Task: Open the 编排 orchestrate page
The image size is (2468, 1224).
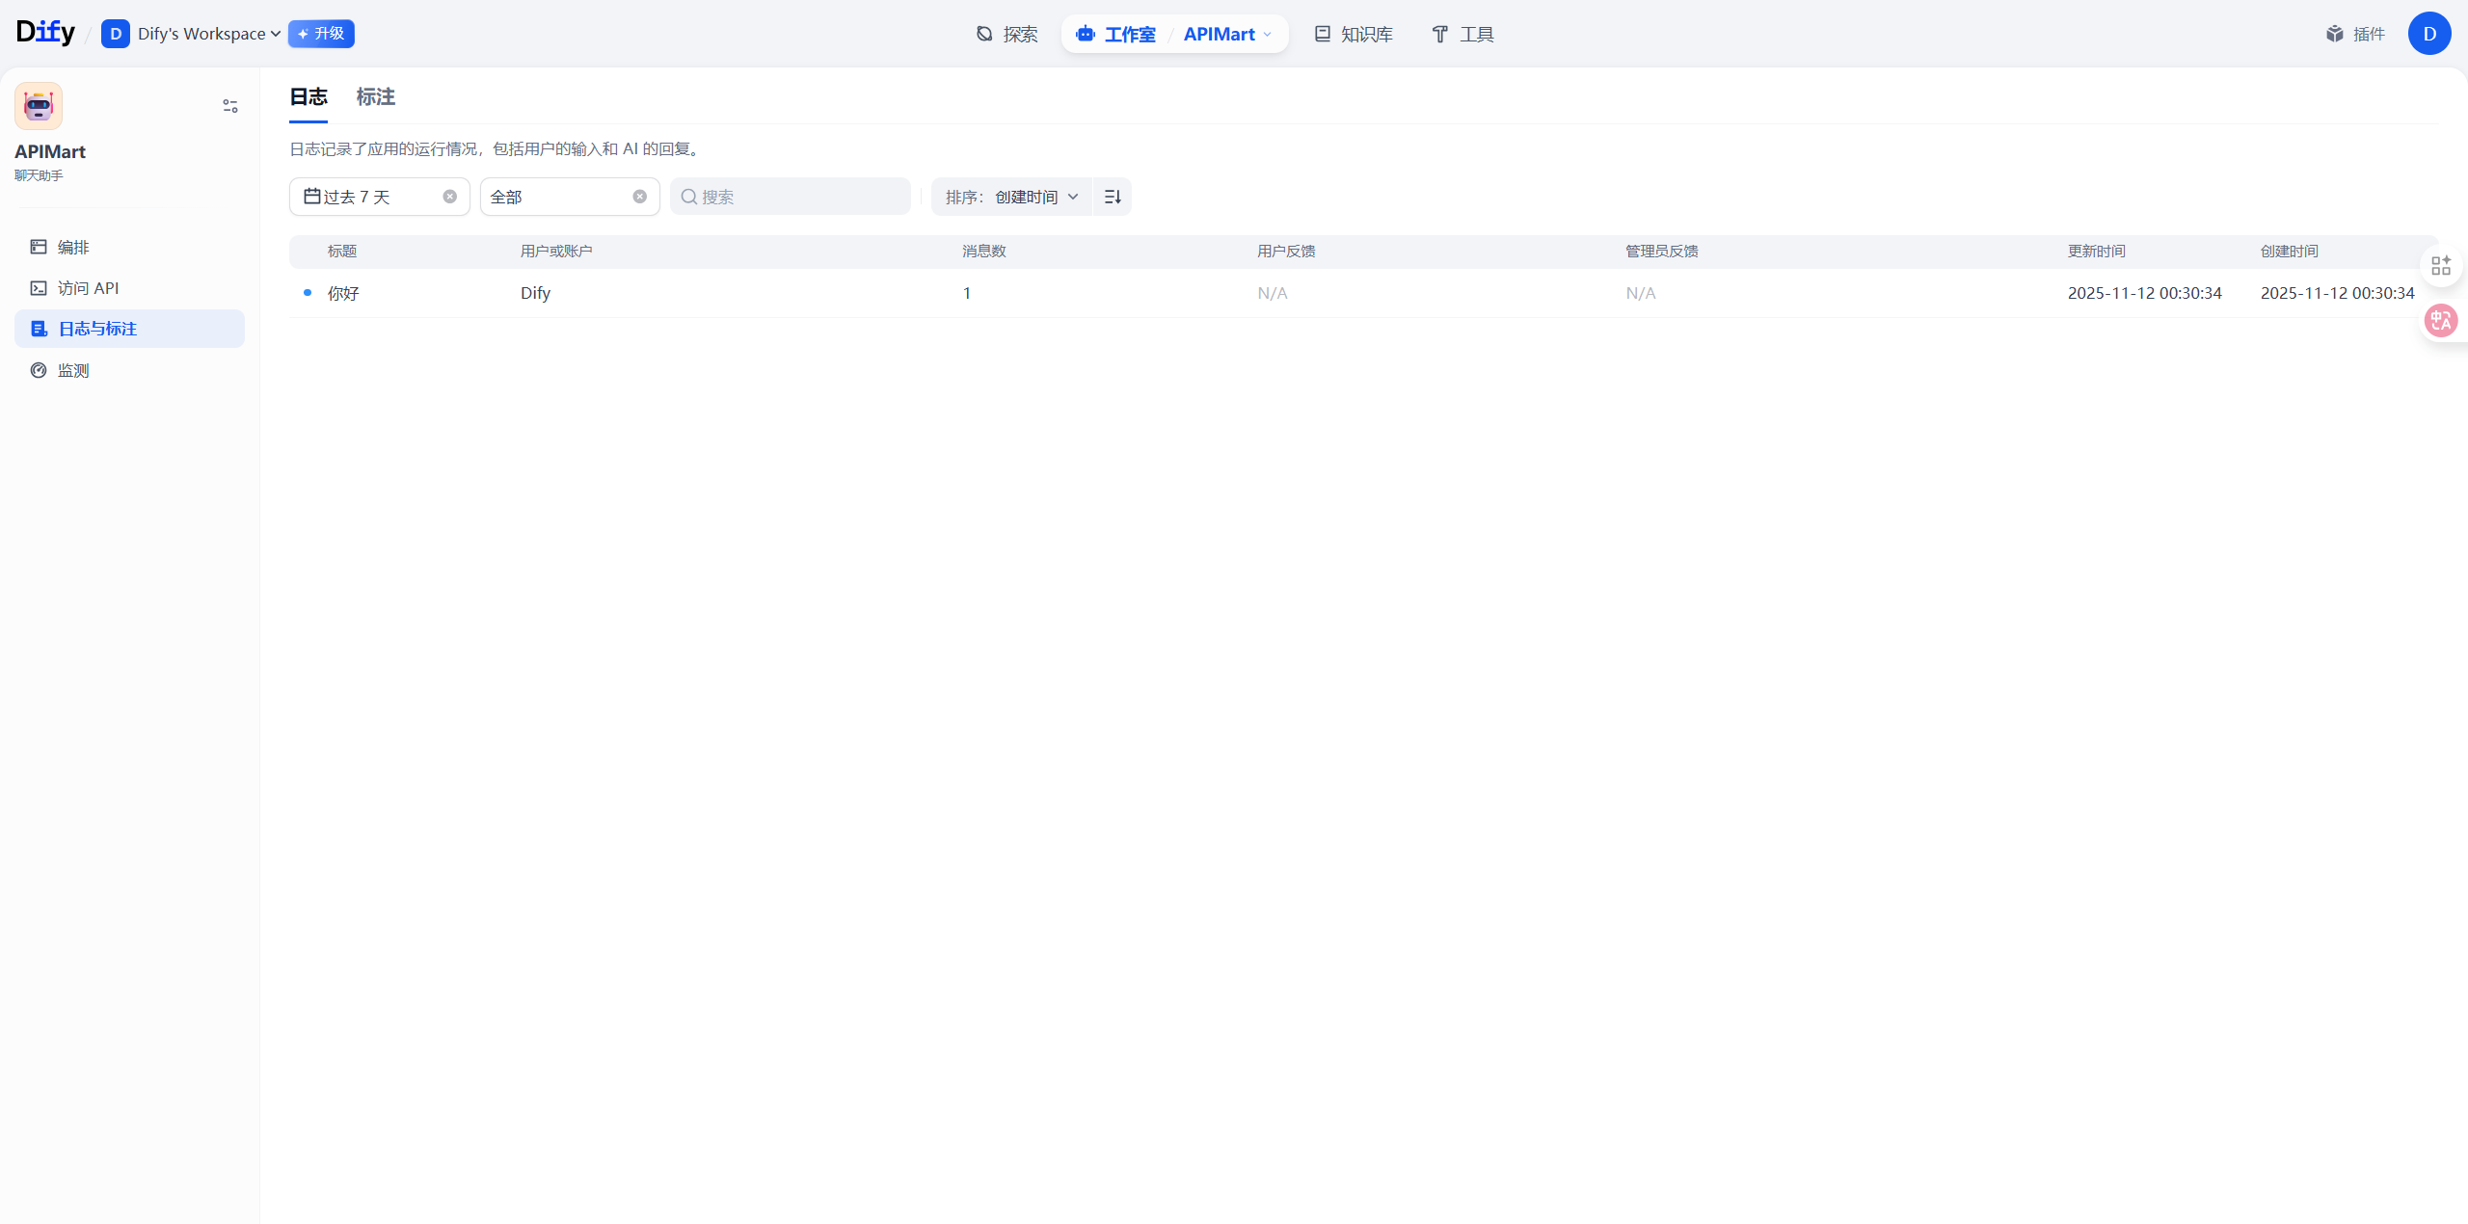Action: pos(73,248)
